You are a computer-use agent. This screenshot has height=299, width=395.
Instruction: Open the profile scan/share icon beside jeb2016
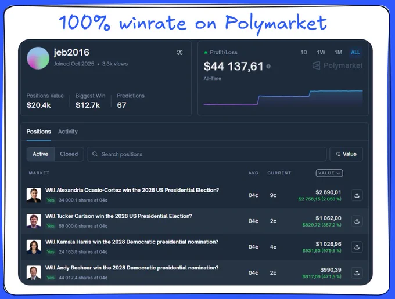[180, 53]
